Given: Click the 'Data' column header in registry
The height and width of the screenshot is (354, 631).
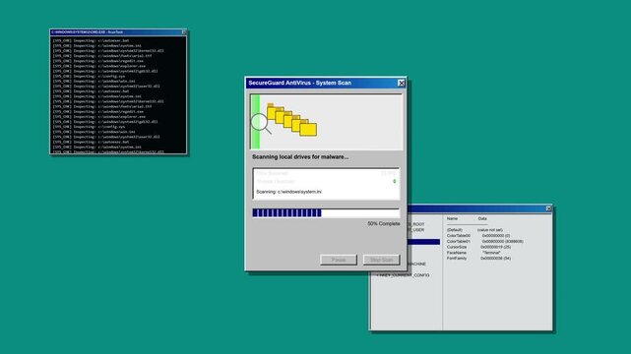Looking at the screenshot, I should [482, 218].
